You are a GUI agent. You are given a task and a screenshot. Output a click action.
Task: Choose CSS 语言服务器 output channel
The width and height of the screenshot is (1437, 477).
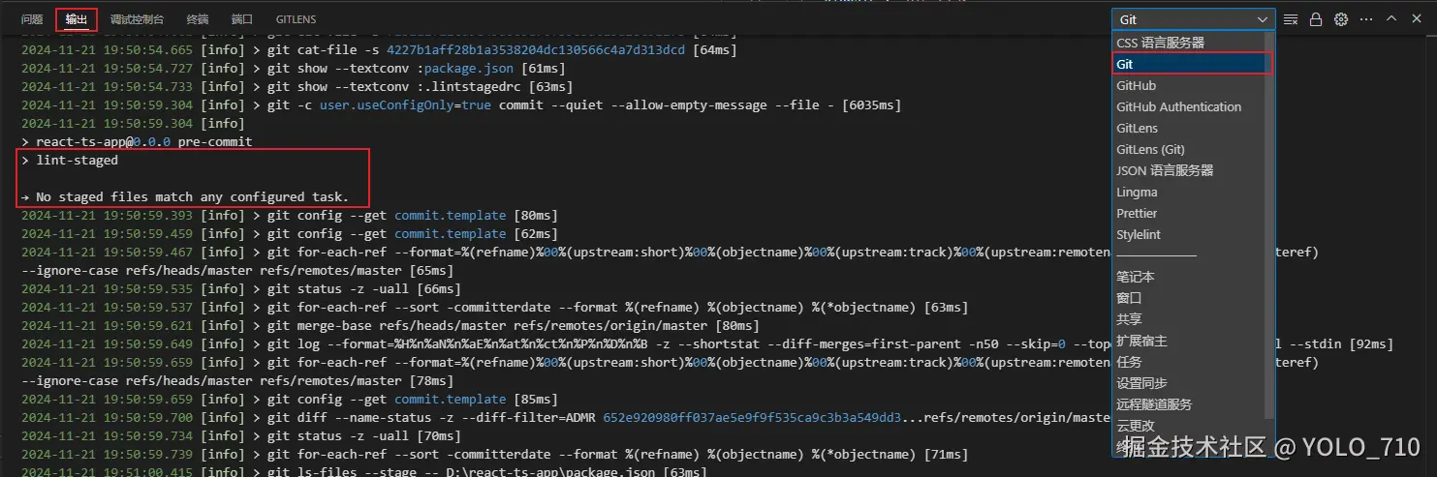pos(1194,43)
